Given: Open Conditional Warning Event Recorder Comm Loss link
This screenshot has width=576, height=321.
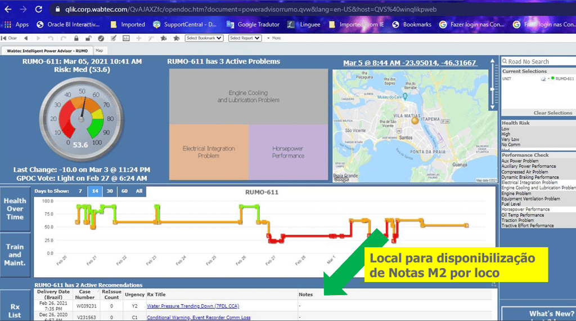Looking at the screenshot, I should [199, 317].
